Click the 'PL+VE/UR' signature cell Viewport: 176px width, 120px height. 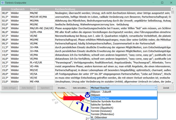(x=42, y=63)
